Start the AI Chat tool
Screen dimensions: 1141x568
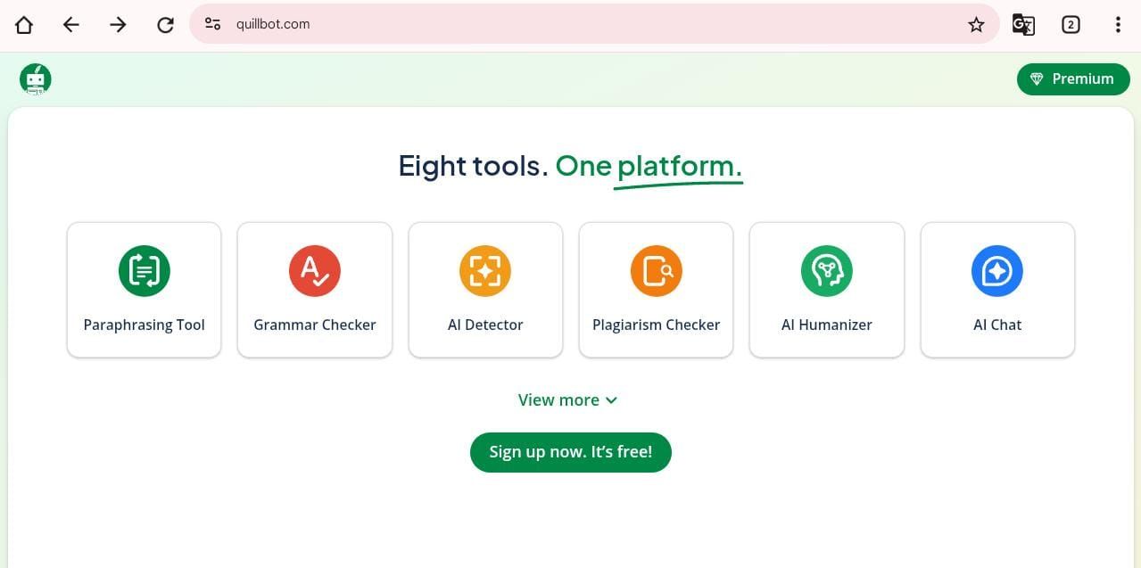[996, 289]
